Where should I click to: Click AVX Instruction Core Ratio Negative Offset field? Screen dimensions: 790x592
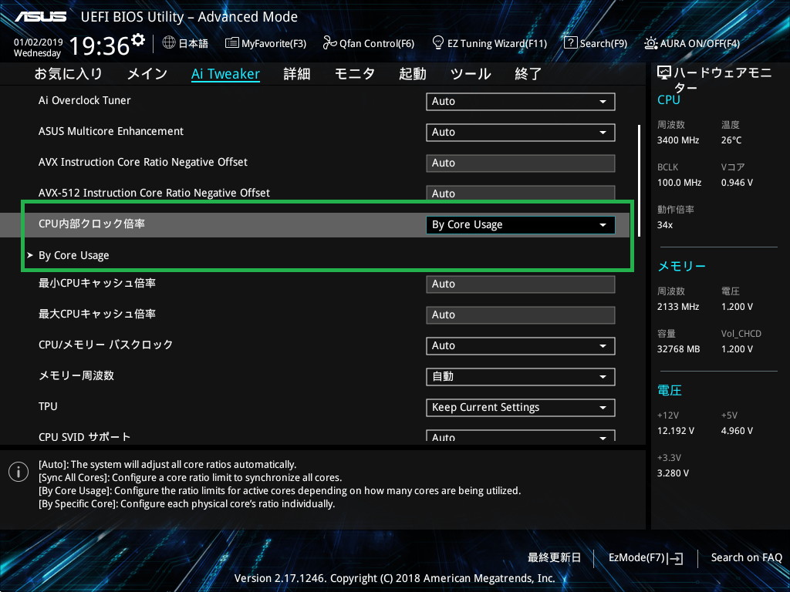pos(521,163)
